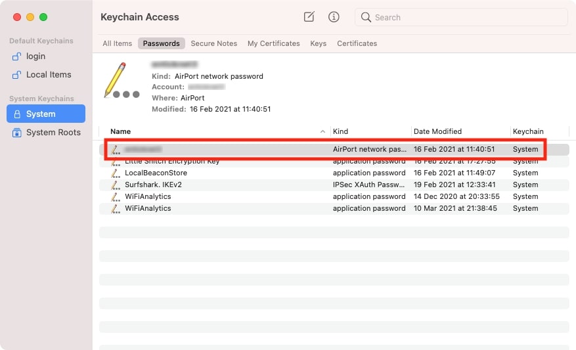Click the padlock icon beside Local Items
The image size is (576, 350).
[x=16, y=75]
